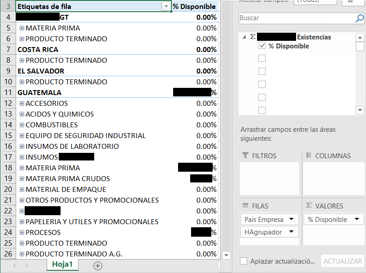Expand PRODUCTO TERMINADO A.G. group
This screenshot has width=366, height=273.
coord(22,254)
